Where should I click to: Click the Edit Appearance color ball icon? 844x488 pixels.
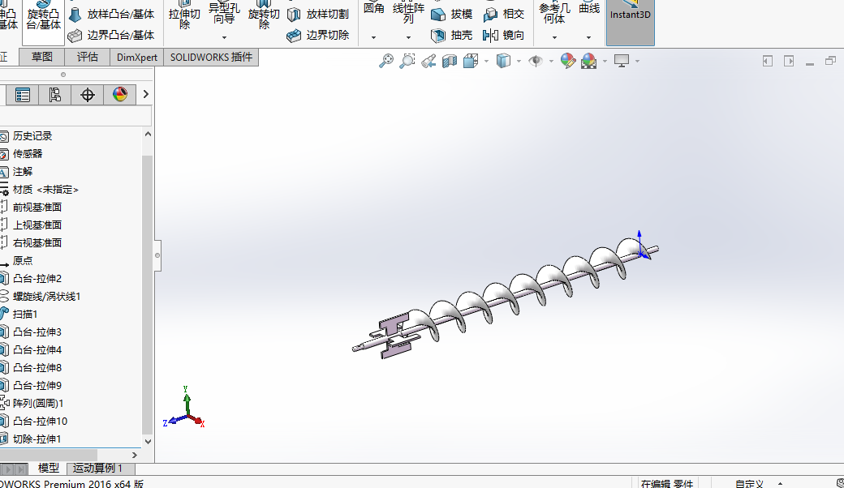point(567,61)
